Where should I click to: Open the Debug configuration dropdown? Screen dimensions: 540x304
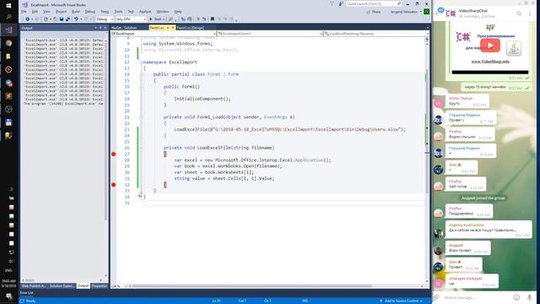105,19
